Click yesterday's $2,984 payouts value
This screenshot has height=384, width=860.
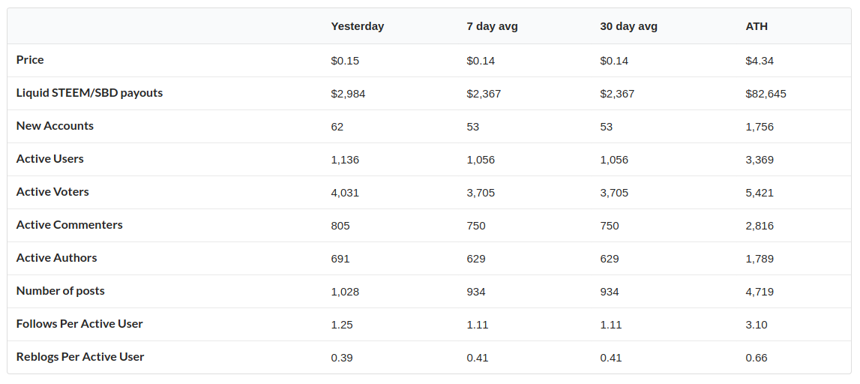click(x=348, y=94)
